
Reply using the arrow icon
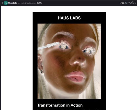130,3
